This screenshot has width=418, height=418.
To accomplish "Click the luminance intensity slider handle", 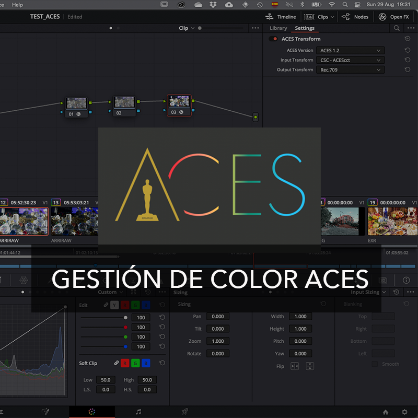I will [x=125, y=318].
